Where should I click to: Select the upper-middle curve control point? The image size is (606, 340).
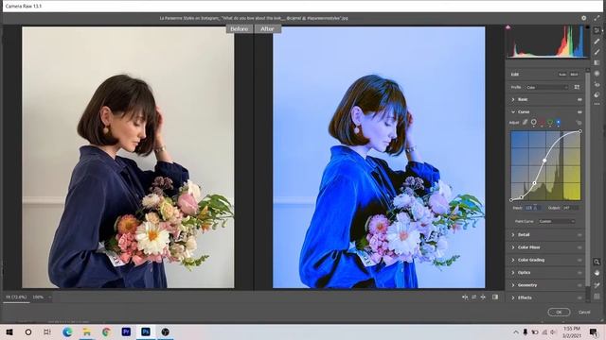[x=544, y=161]
